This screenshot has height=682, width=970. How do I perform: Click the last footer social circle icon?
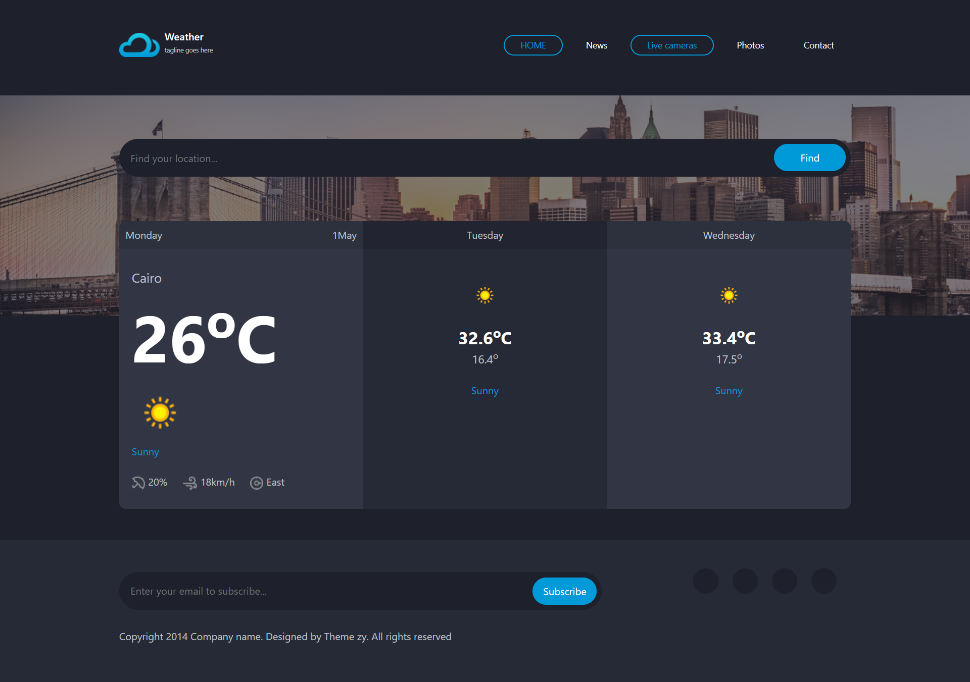tap(824, 581)
